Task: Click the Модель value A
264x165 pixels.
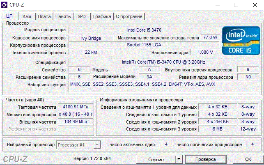Action: (149, 69)
